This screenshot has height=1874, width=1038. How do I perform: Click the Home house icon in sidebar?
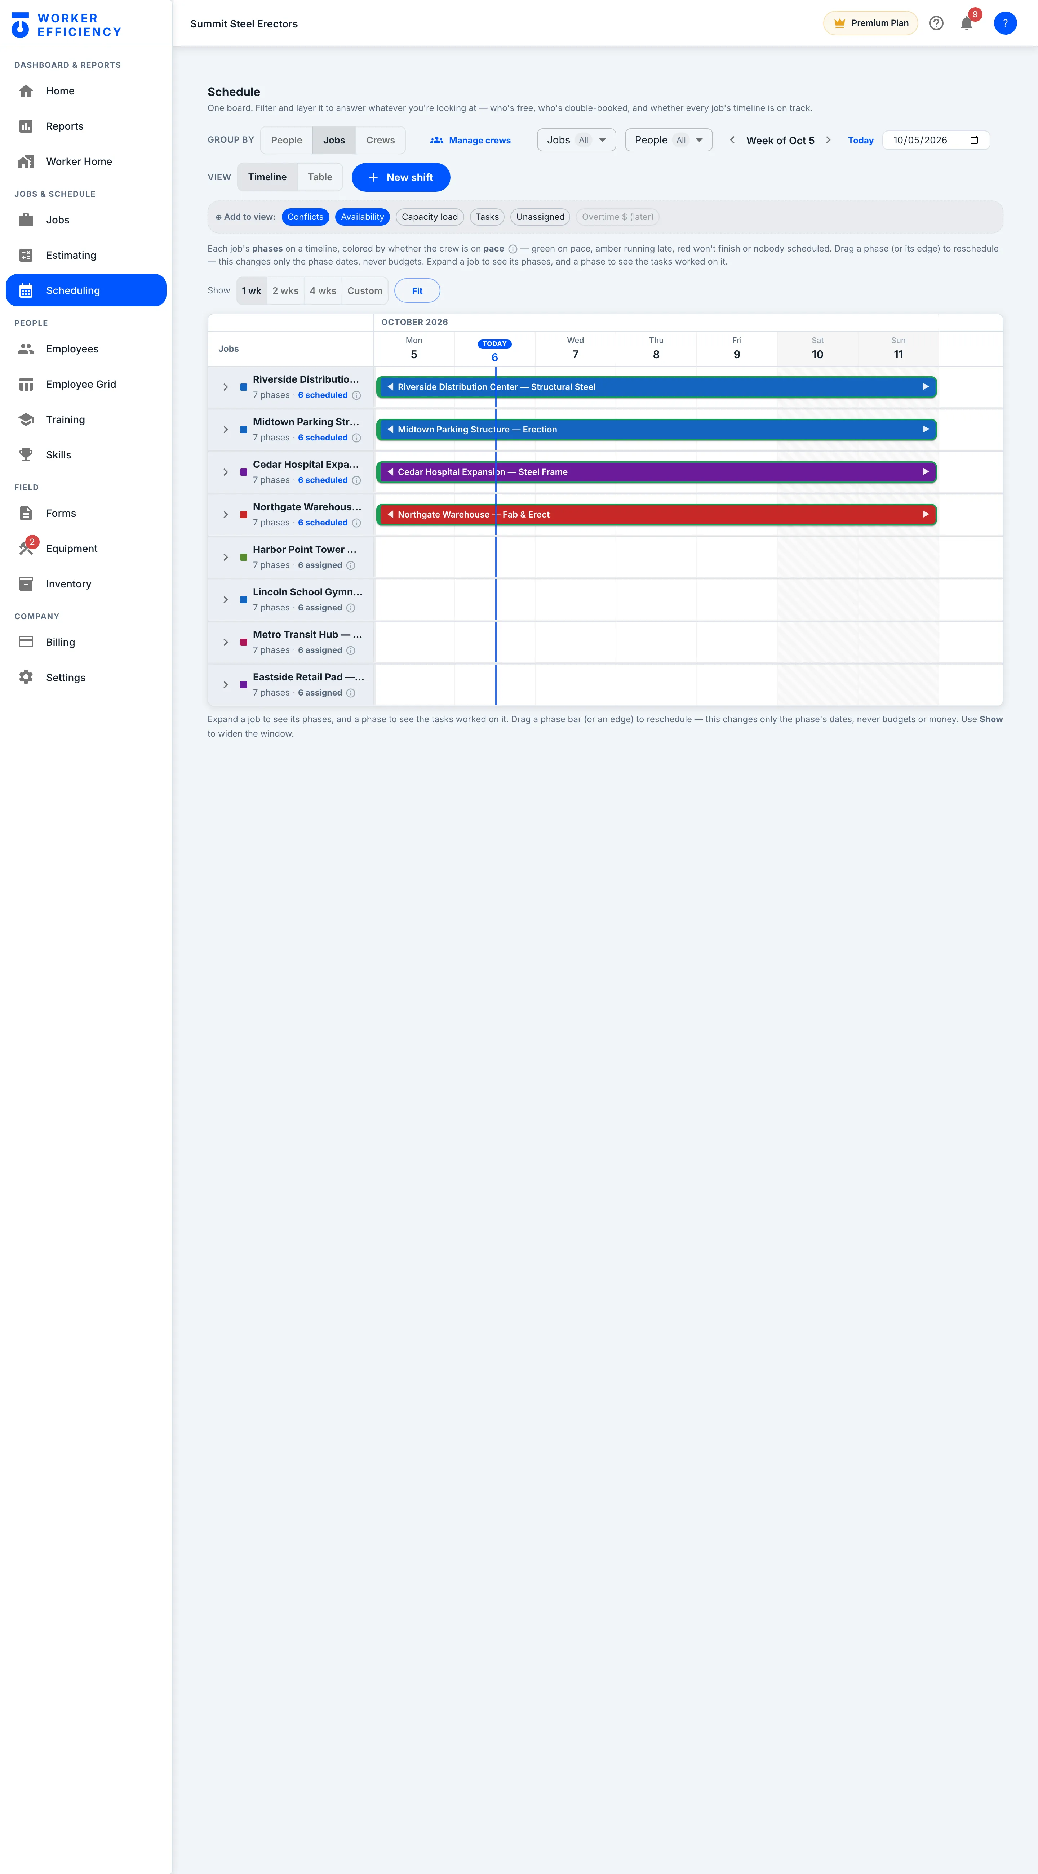pos(26,91)
